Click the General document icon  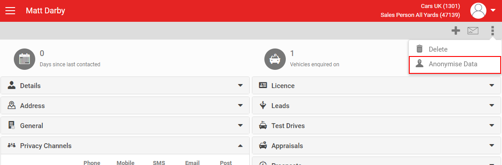(12, 125)
